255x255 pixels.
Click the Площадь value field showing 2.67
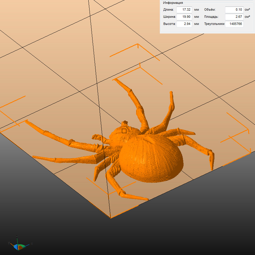coord(234,17)
